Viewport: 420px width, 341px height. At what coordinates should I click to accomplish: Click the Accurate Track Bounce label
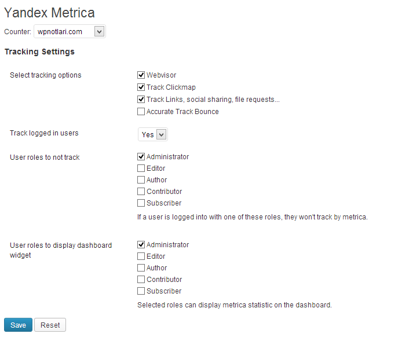[x=182, y=112]
